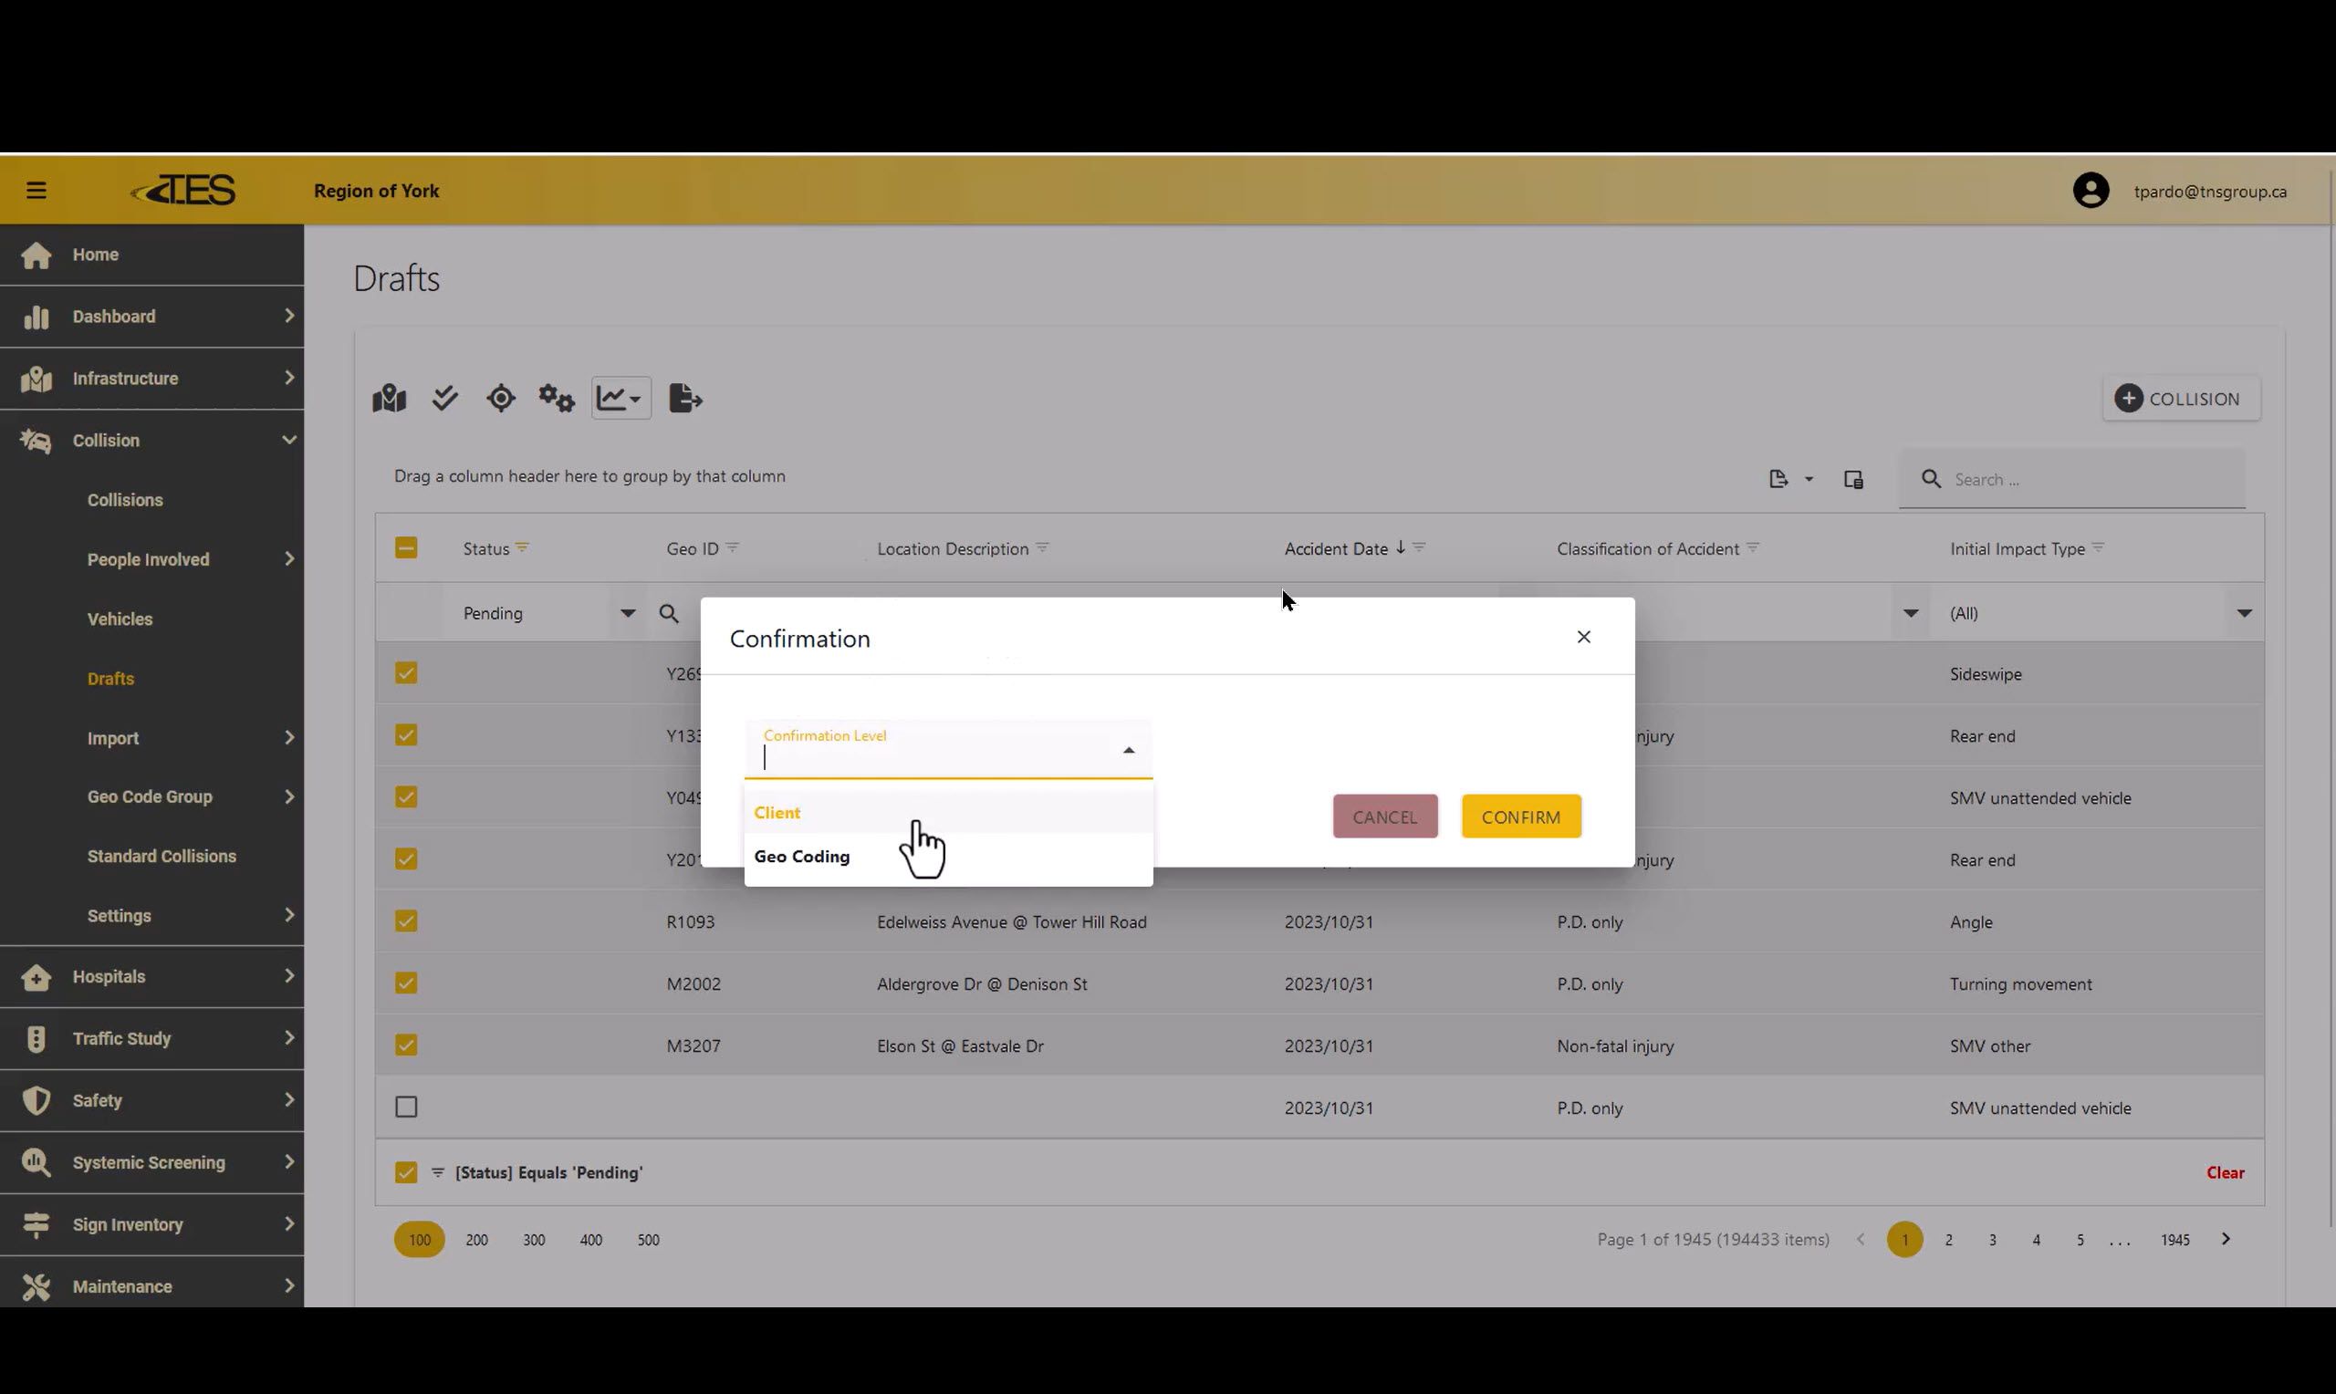Check the unselected last row checkbox
The height and width of the screenshot is (1394, 2336).
406,1107
